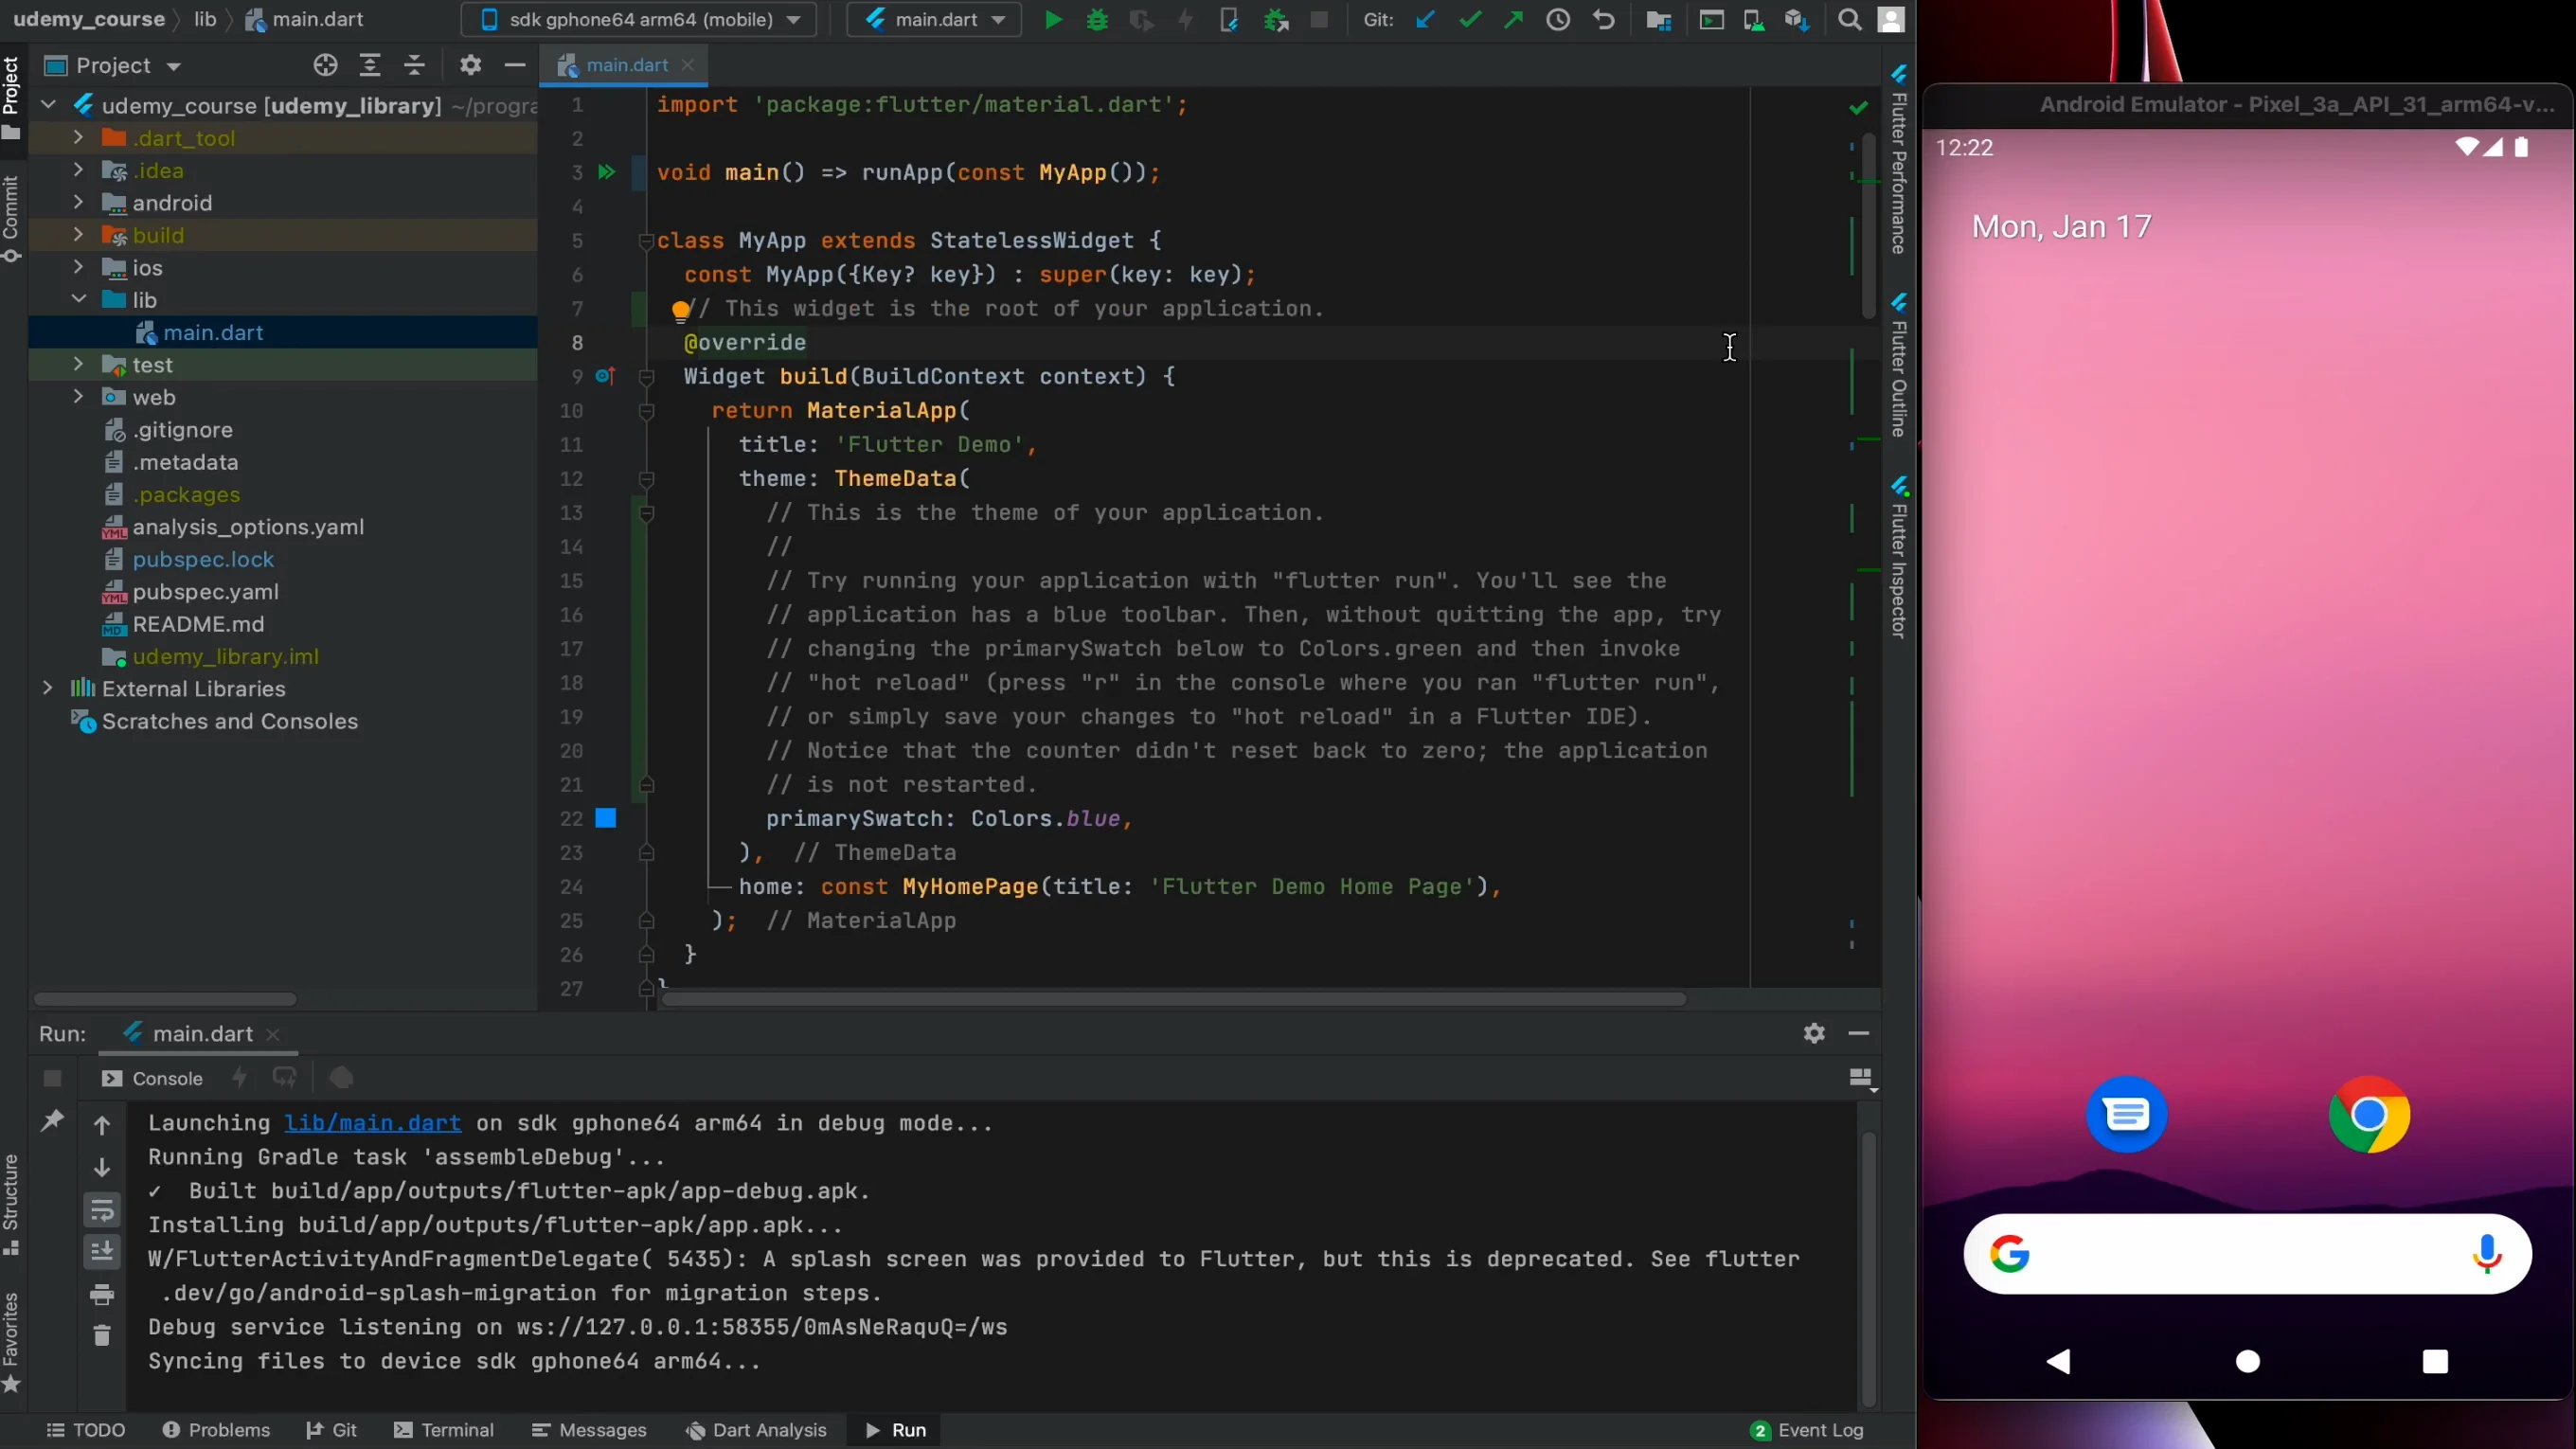Click the lib/main.dart link in console
Screen dimensions: 2576x1449
tap(372, 1123)
